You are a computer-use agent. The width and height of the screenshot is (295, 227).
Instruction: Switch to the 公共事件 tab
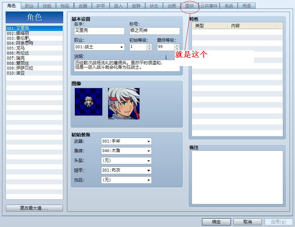click(209, 6)
